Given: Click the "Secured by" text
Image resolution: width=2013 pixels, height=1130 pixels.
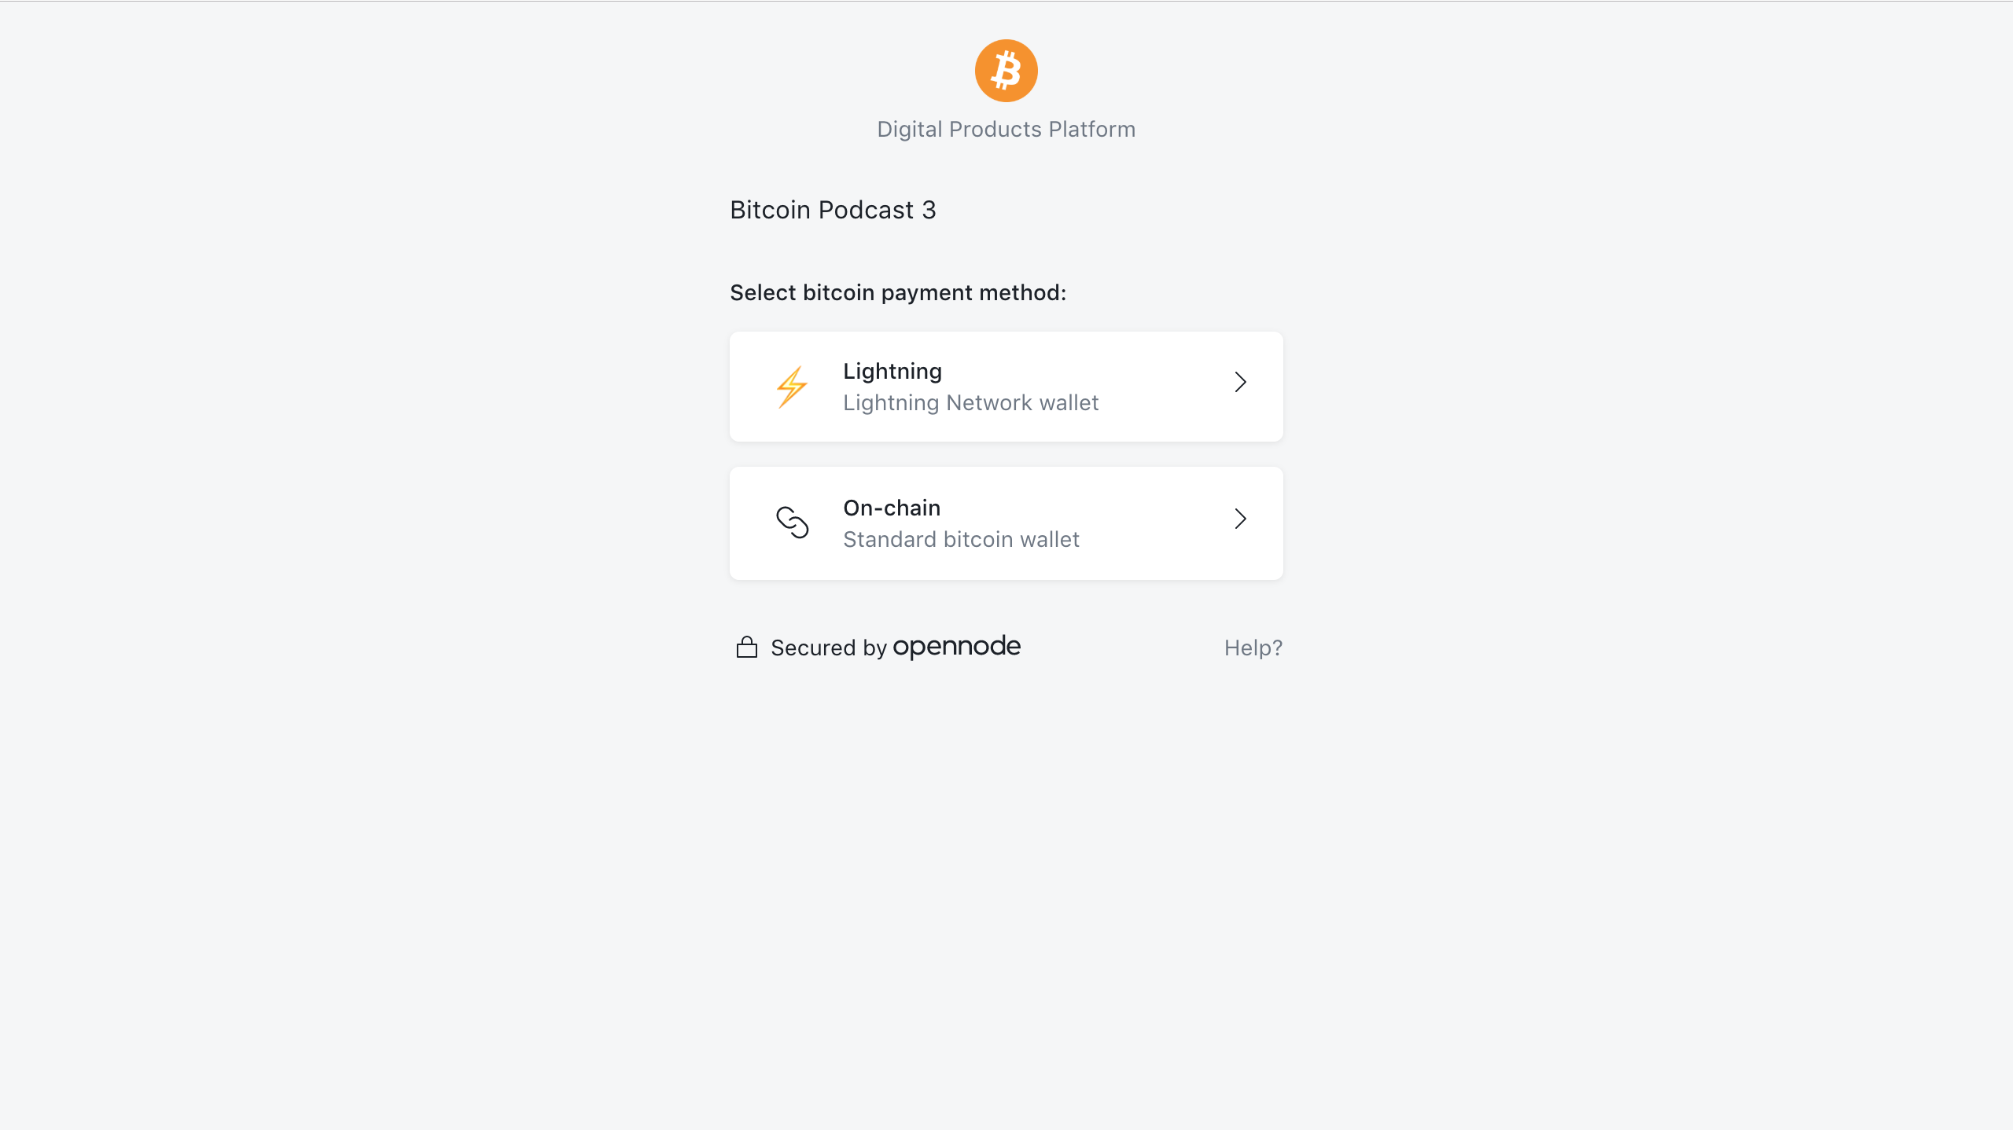Looking at the screenshot, I should [x=828, y=648].
